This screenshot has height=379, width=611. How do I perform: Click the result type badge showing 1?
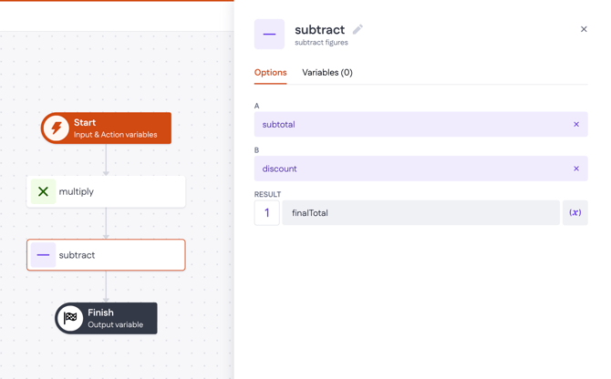pos(266,213)
